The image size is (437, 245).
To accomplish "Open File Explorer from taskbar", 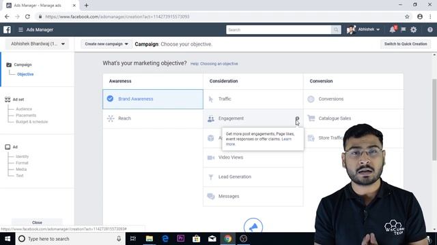I will 150,239.
